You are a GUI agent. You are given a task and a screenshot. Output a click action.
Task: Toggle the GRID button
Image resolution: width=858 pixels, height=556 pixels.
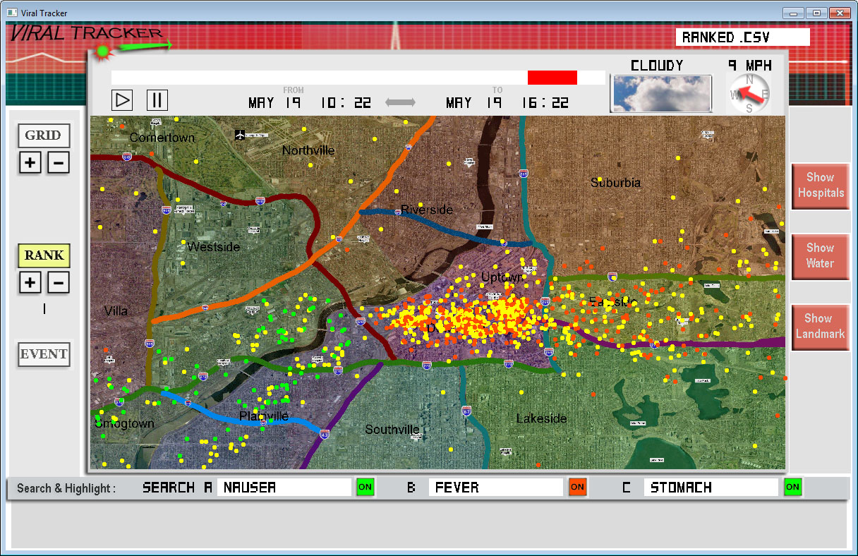click(44, 135)
